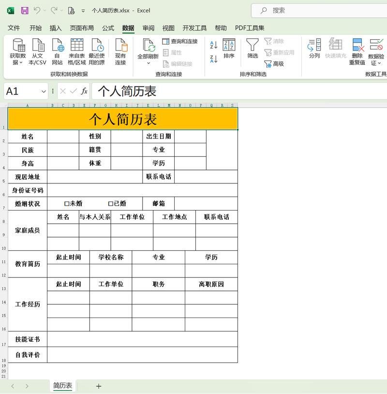The image size is (387, 394).
Task: Click the formula bar text 个人简历表
Action: tap(127, 91)
